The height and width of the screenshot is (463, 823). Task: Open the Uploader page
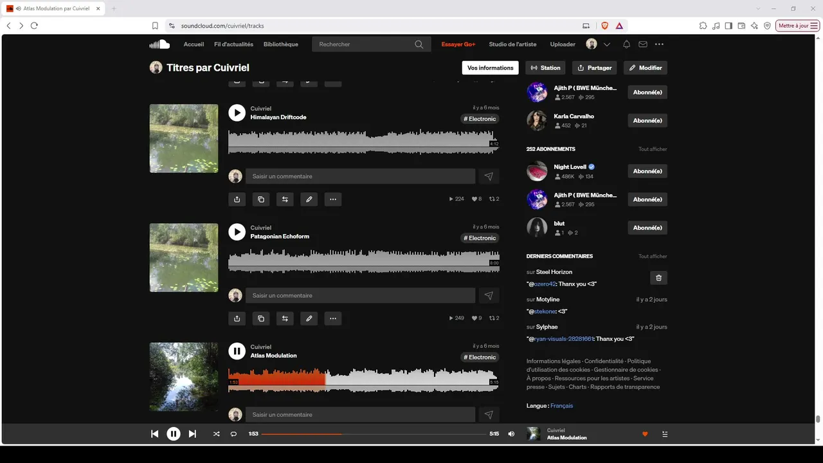(x=563, y=44)
